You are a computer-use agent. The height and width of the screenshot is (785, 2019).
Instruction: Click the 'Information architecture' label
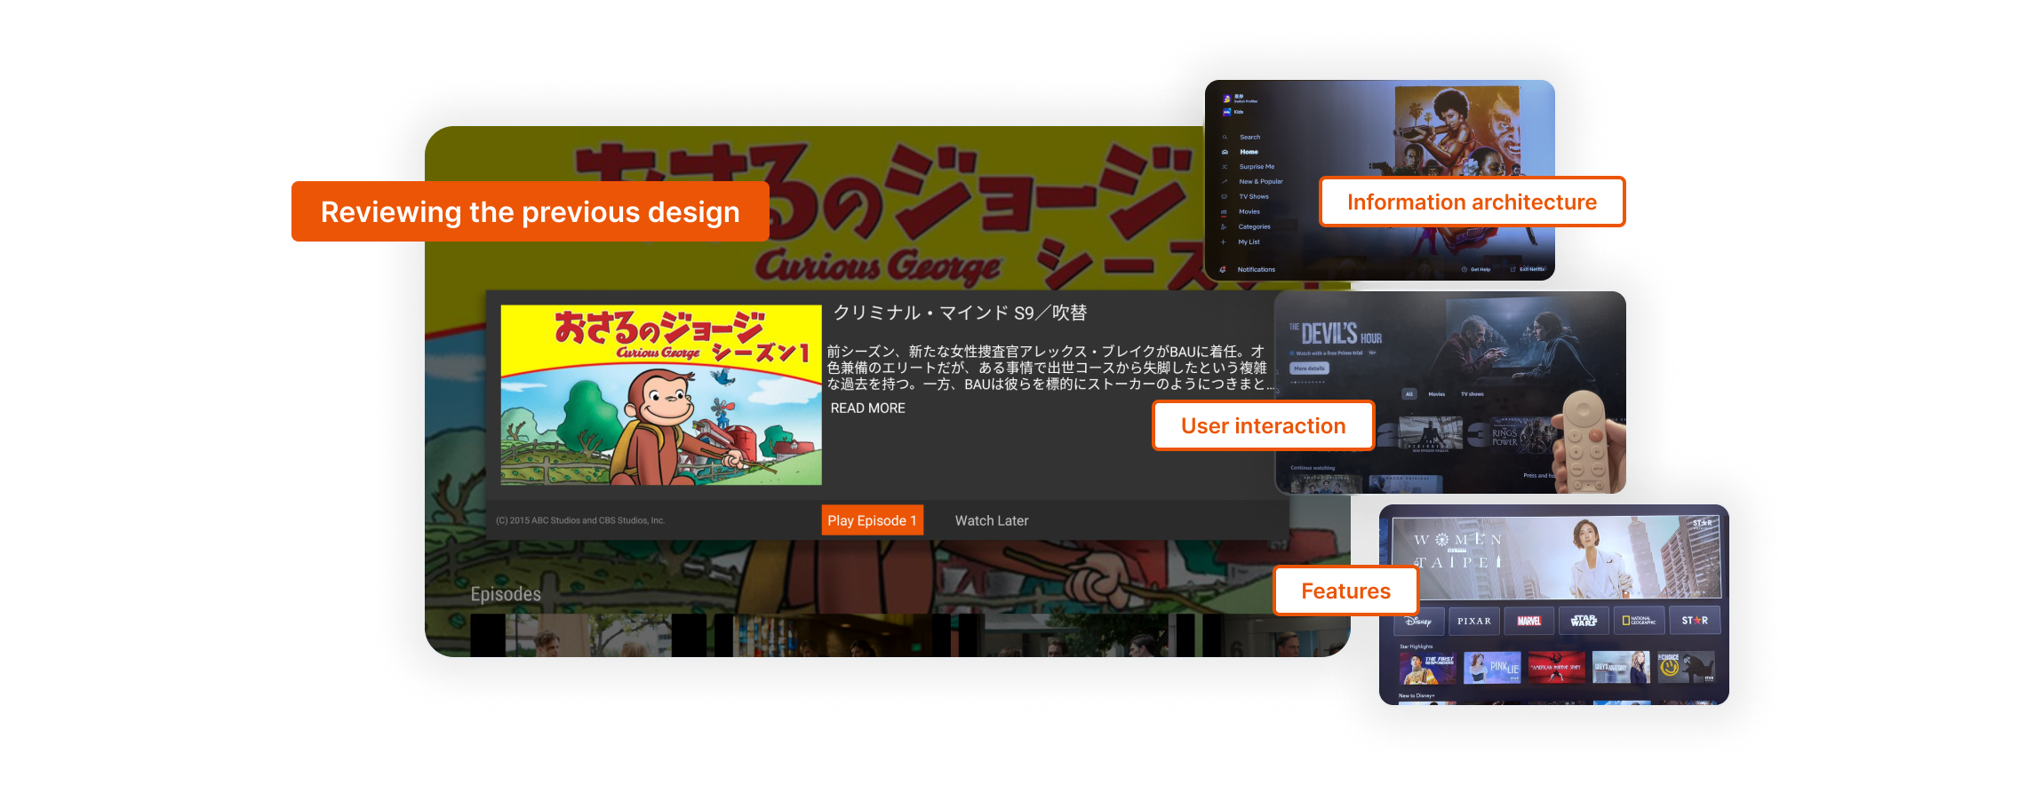click(x=1472, y=202)
